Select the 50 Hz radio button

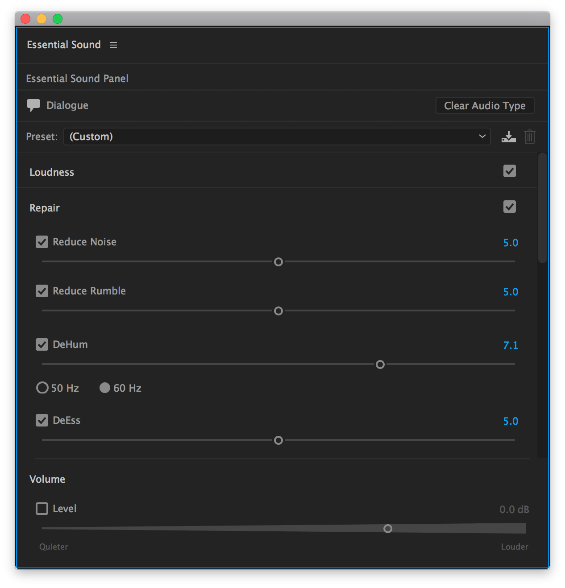[x=42, y=388]
